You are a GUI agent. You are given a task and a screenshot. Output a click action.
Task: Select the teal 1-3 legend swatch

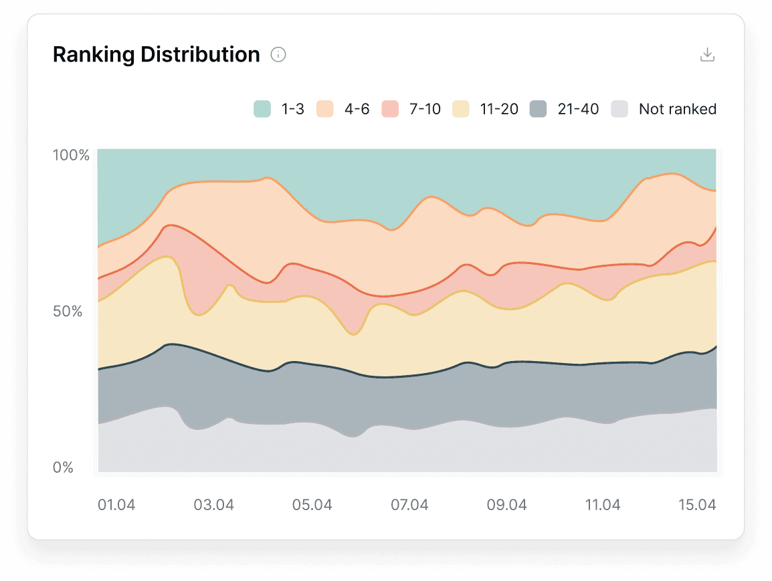point(262,108)
